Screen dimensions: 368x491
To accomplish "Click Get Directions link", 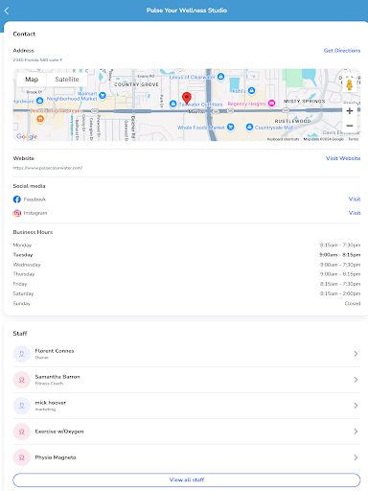I will tap(342, 51).
